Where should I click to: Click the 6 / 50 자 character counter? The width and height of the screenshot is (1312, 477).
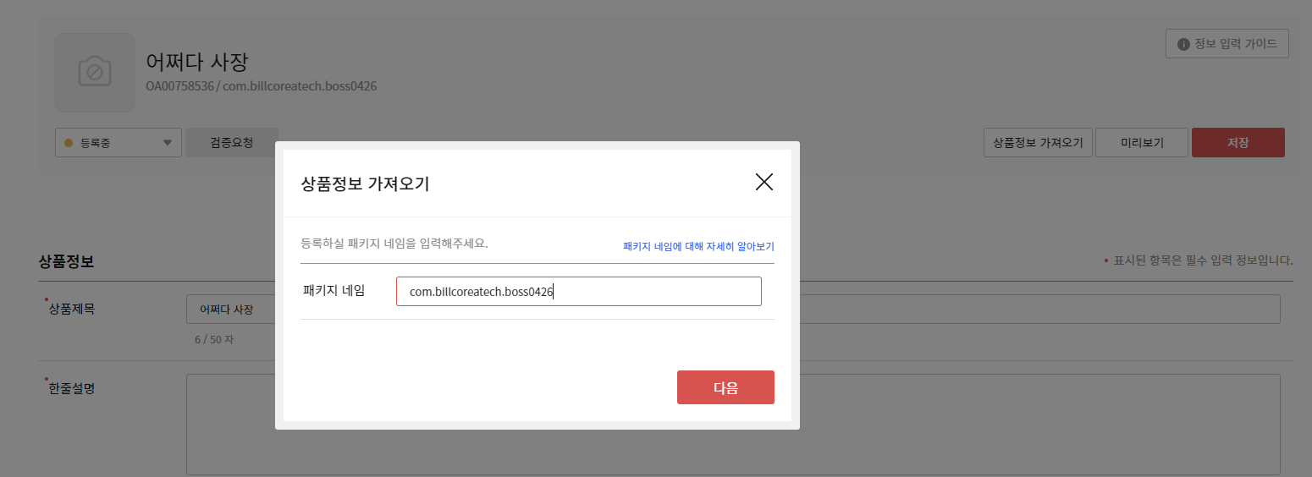click(214, 339)
